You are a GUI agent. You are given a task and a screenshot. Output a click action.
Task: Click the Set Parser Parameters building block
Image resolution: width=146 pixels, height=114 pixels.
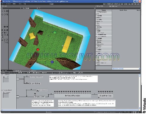coord(73,95)
